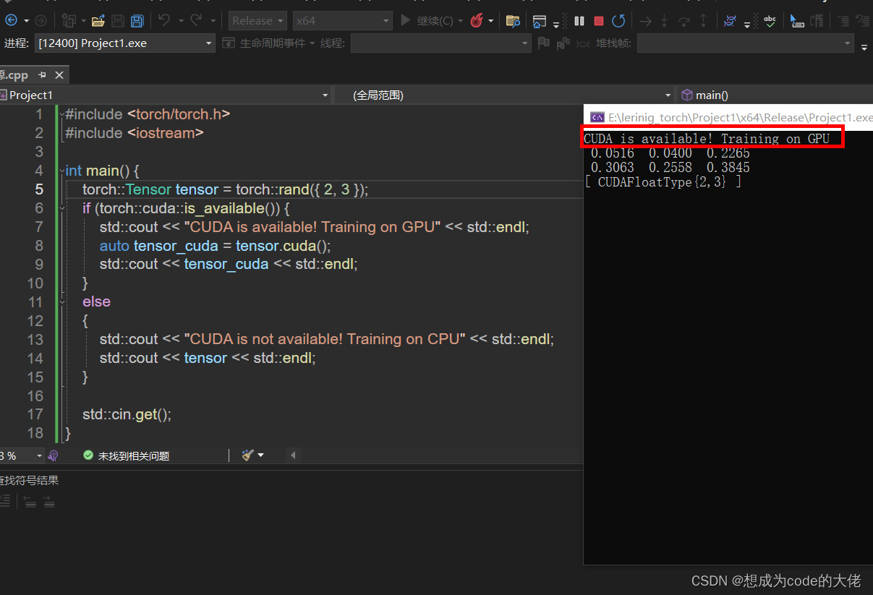Click the Step Into arrow icon
873x595 pixels.
[664, 20]
